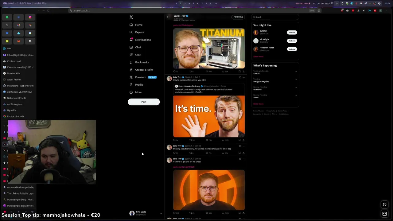Viewport: 393px width, 221px height.
Task: Open Photos - Immich tab in sidebar
Action: 18,116
